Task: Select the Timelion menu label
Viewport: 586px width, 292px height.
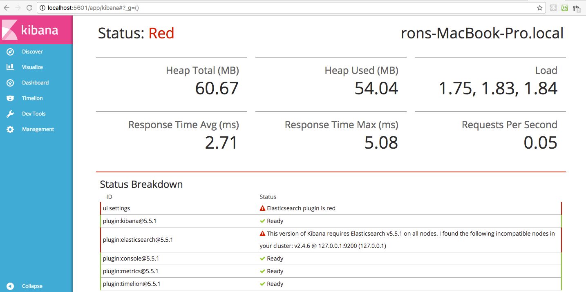Action: 32,98
